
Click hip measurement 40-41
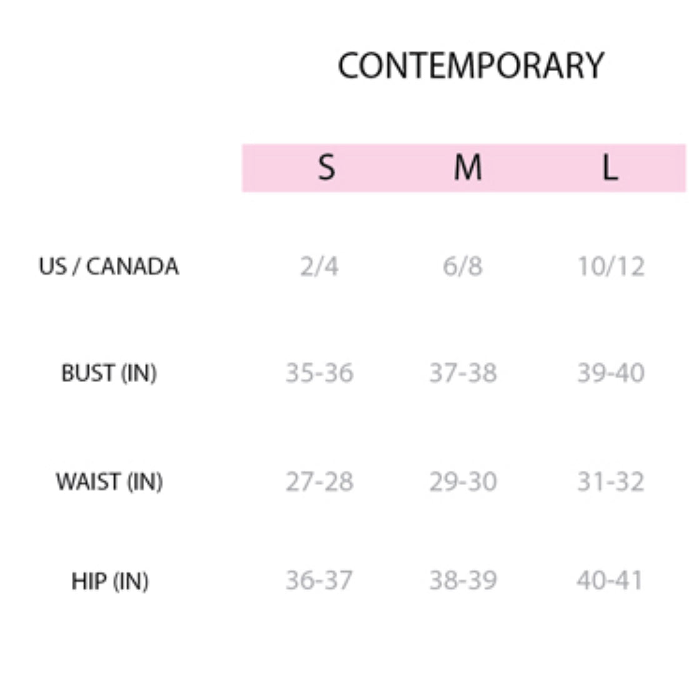(609, 581)
